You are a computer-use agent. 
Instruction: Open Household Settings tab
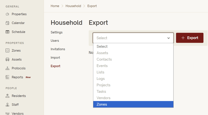pyautogui.click(x=57, y=32)
